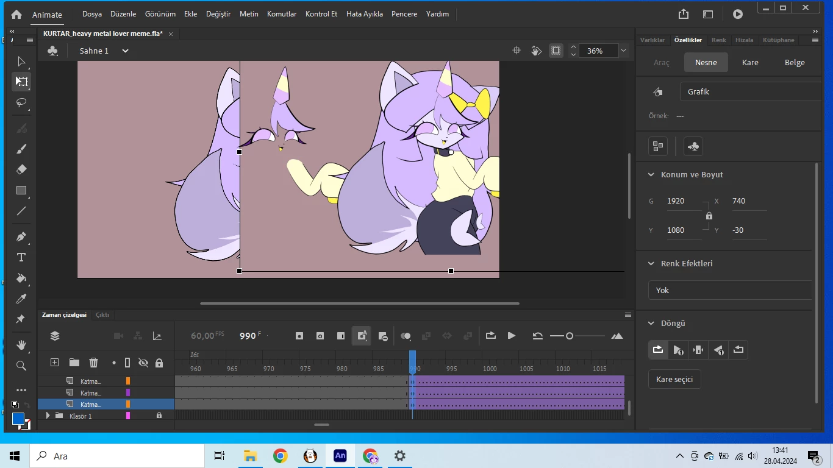833x468 pixels.
Task: Click the break apart icon in Properties
Action: 658,146
